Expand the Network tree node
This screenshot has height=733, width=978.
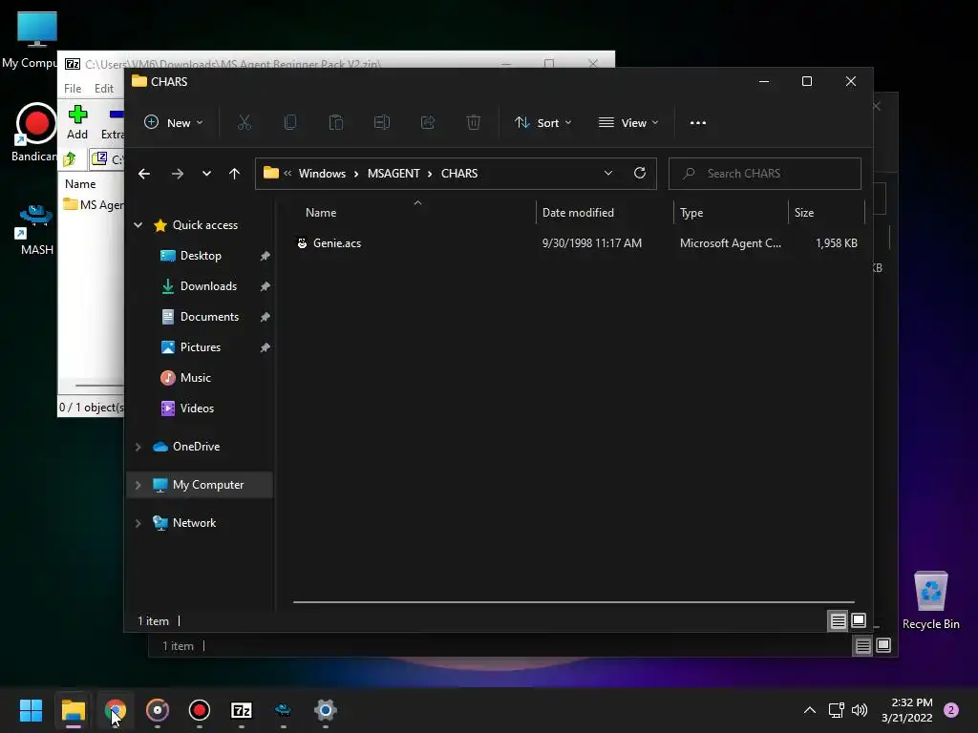click(138, 523)
